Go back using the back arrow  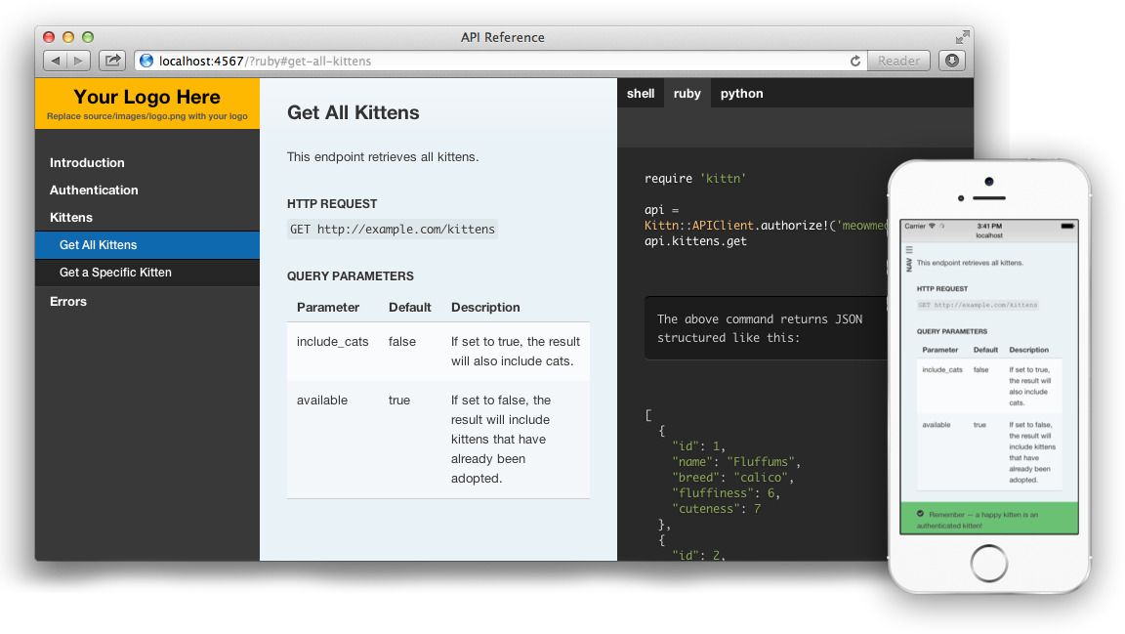point(56,60)
